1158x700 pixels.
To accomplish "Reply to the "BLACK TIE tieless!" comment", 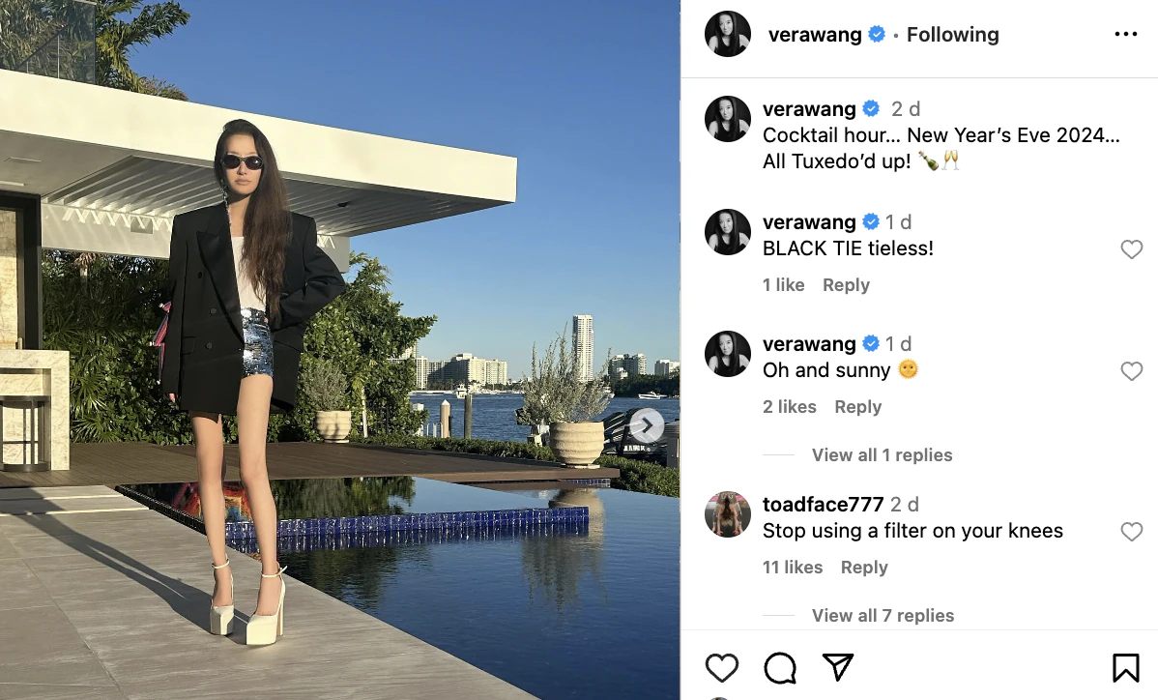I will [x=847, y=285].
